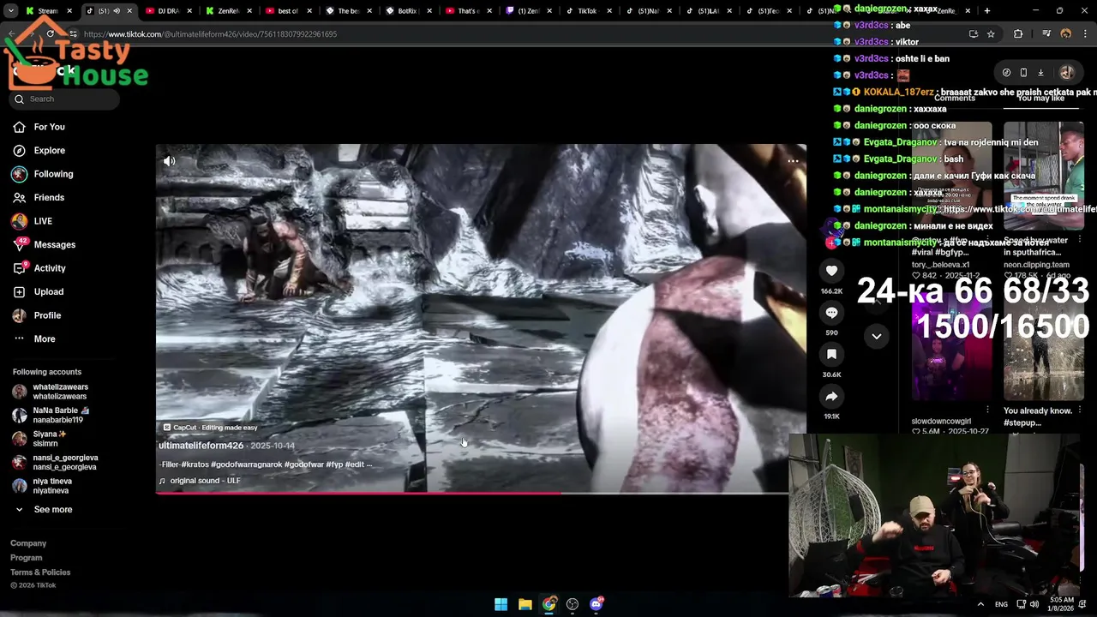Open comments via the speech bubble icon
Screen dimensions: 1097x617
[x=831, y=313]
